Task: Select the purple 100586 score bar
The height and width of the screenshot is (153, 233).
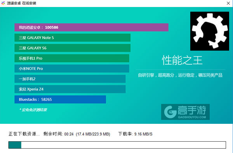Action: pos(91,27)
